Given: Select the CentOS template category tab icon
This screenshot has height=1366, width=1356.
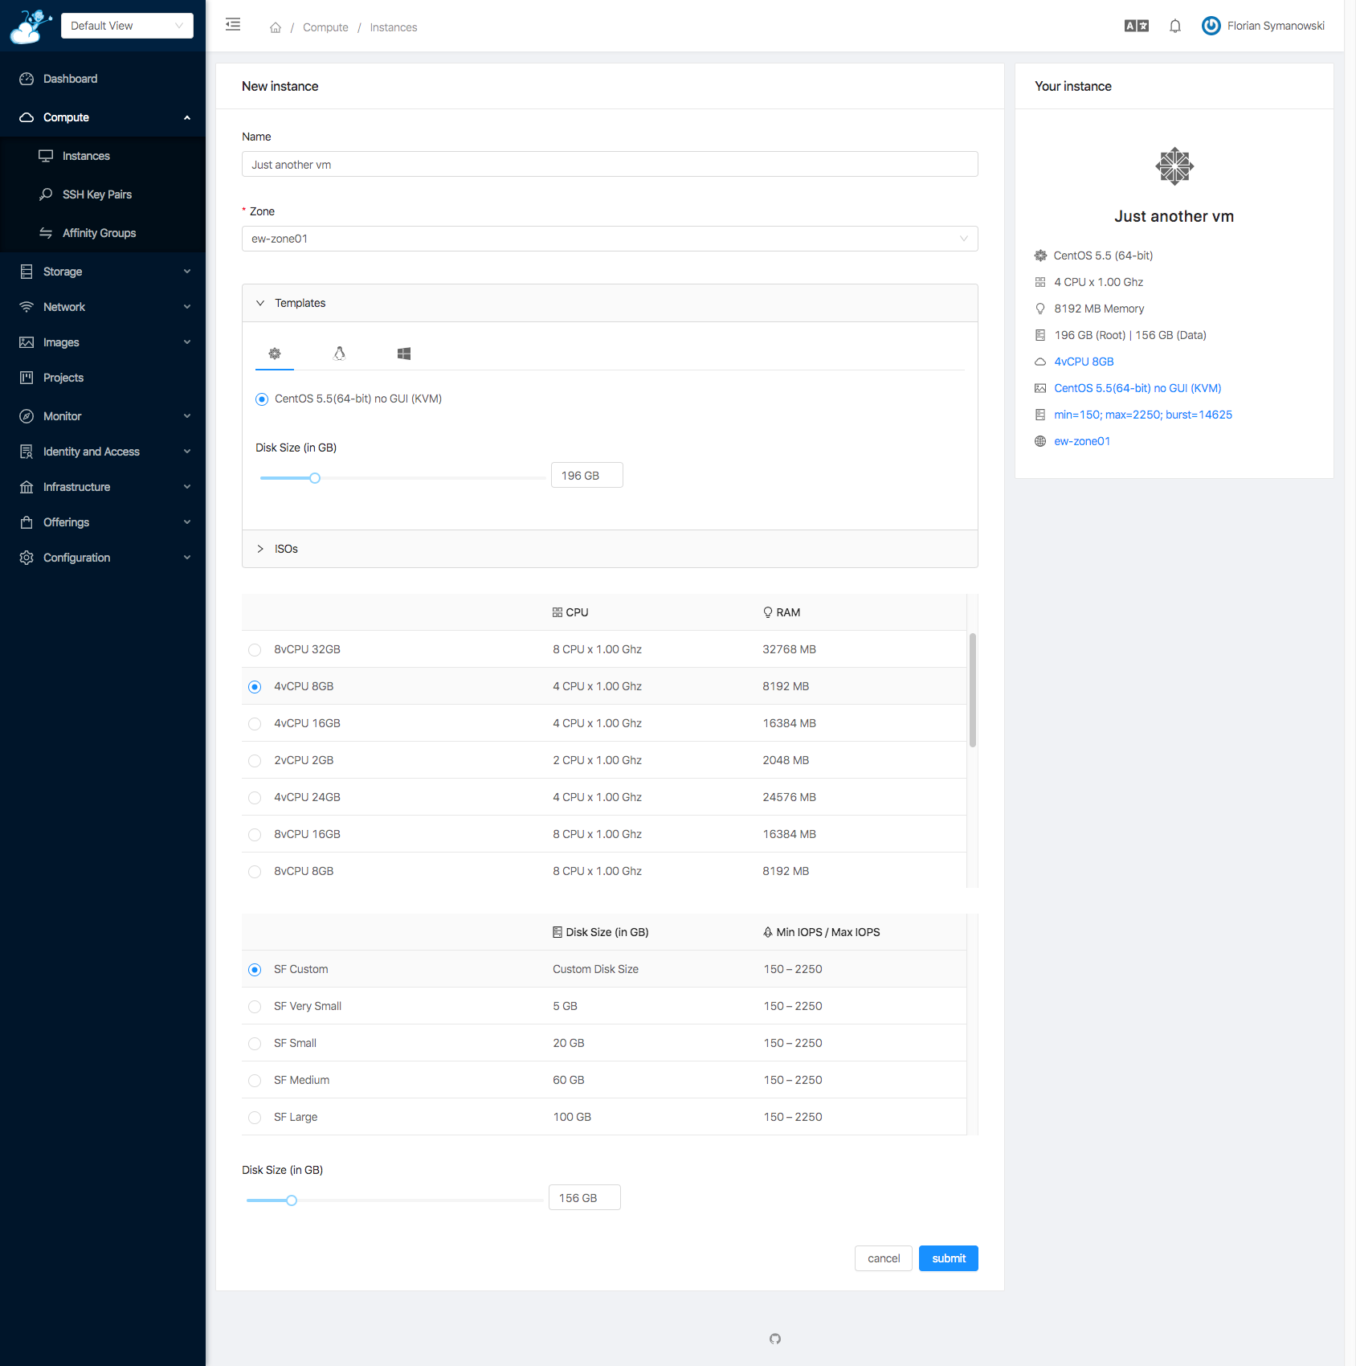Looking at the screenshot, I should (x=275, y=354).
